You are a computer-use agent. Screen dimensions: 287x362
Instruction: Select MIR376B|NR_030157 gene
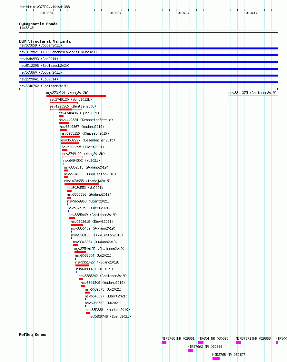(229, 355)
